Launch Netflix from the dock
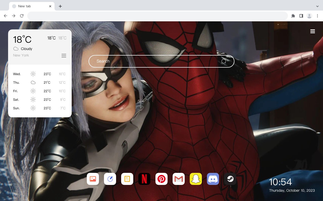Screen dimensions: 323x201 144,179
